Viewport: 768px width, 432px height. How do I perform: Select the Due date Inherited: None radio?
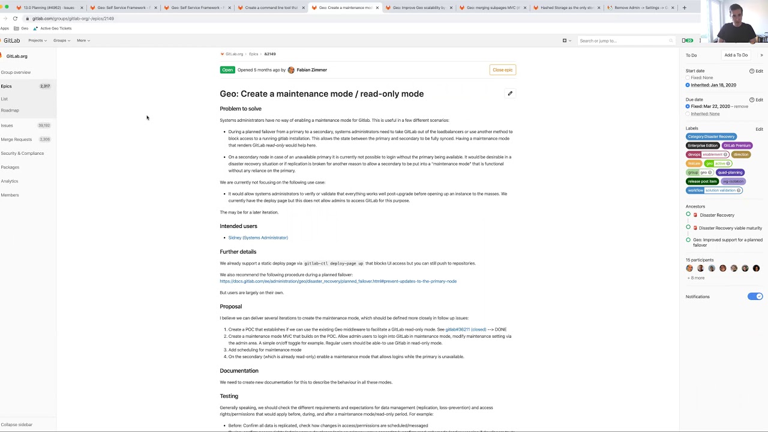coord(688,114)
